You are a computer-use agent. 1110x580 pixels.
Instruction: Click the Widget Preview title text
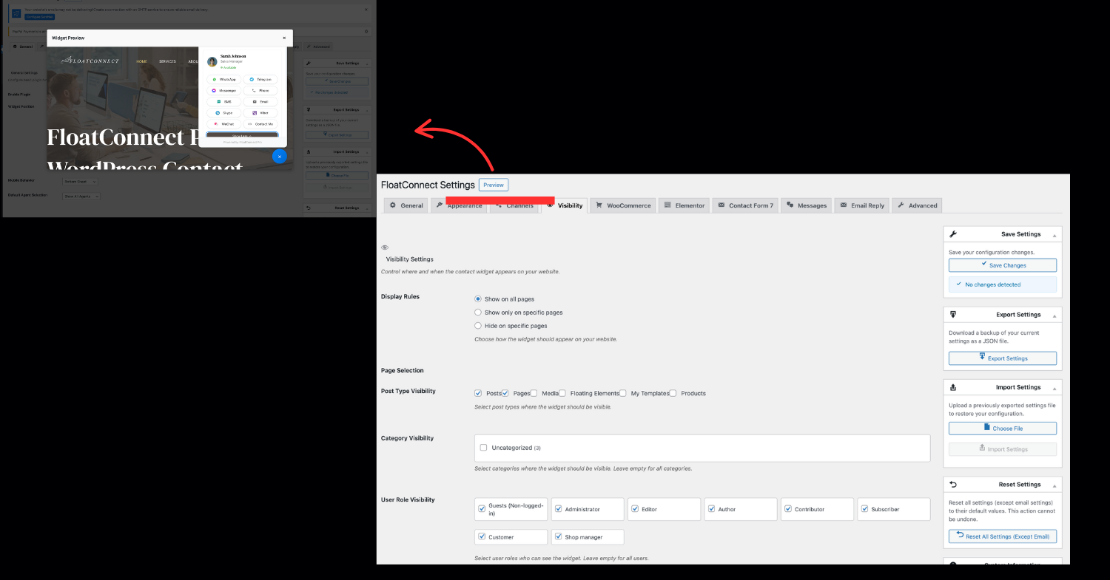[x=68, y=38]
